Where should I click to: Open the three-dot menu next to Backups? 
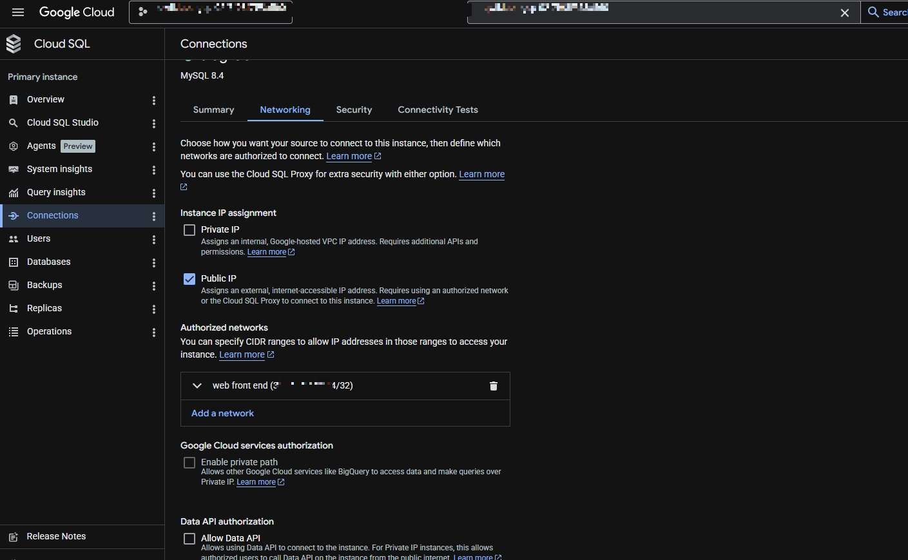pos(153,285)
